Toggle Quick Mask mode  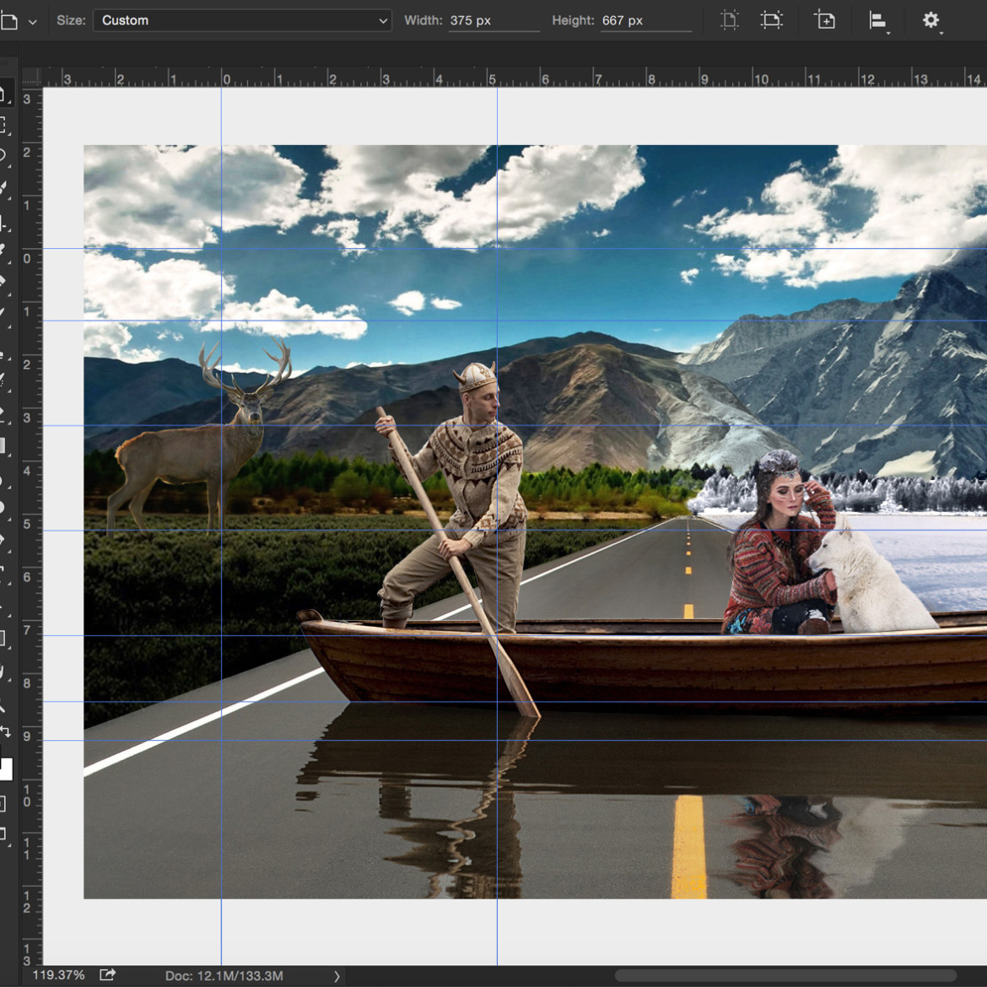3,804
